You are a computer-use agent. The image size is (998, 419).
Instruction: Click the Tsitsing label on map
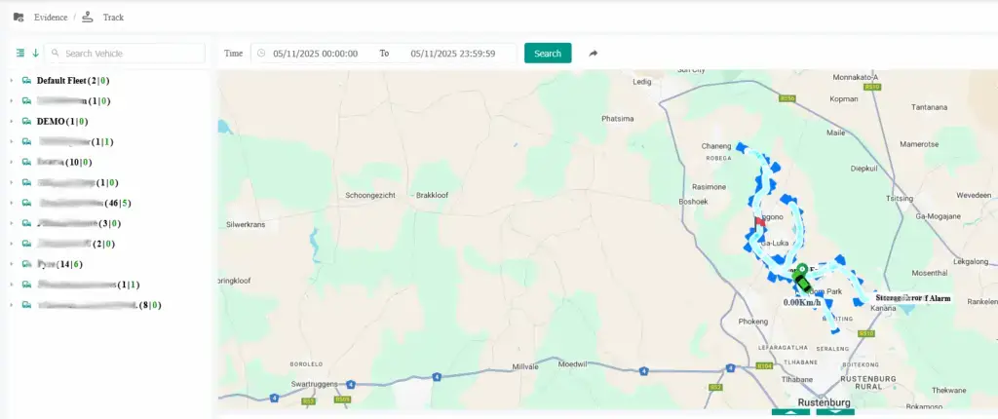pos(899,199)
